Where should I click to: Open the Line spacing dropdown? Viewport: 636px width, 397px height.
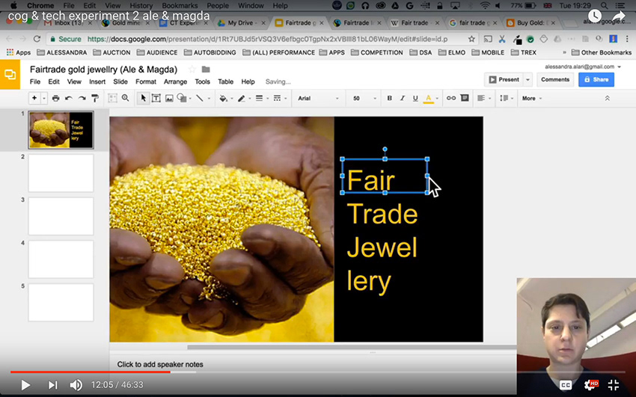click(507, 98)
